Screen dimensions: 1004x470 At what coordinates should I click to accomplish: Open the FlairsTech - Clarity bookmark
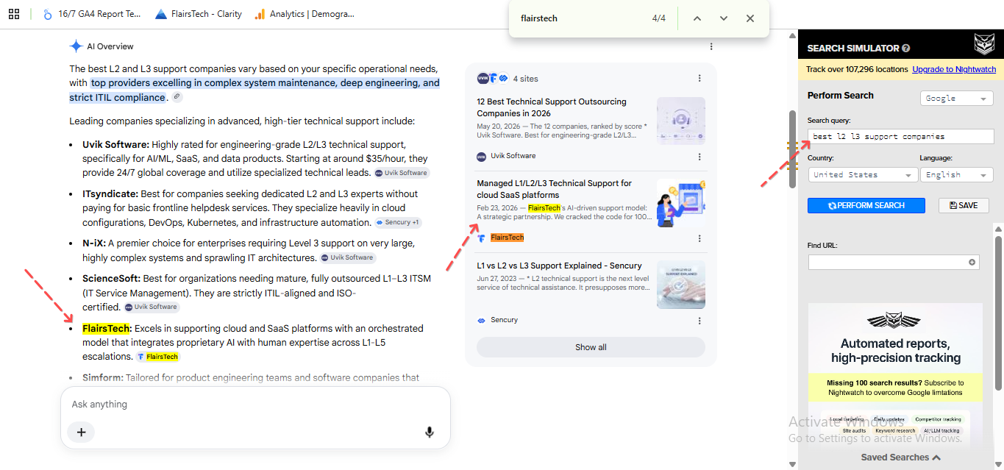(199, 14)
